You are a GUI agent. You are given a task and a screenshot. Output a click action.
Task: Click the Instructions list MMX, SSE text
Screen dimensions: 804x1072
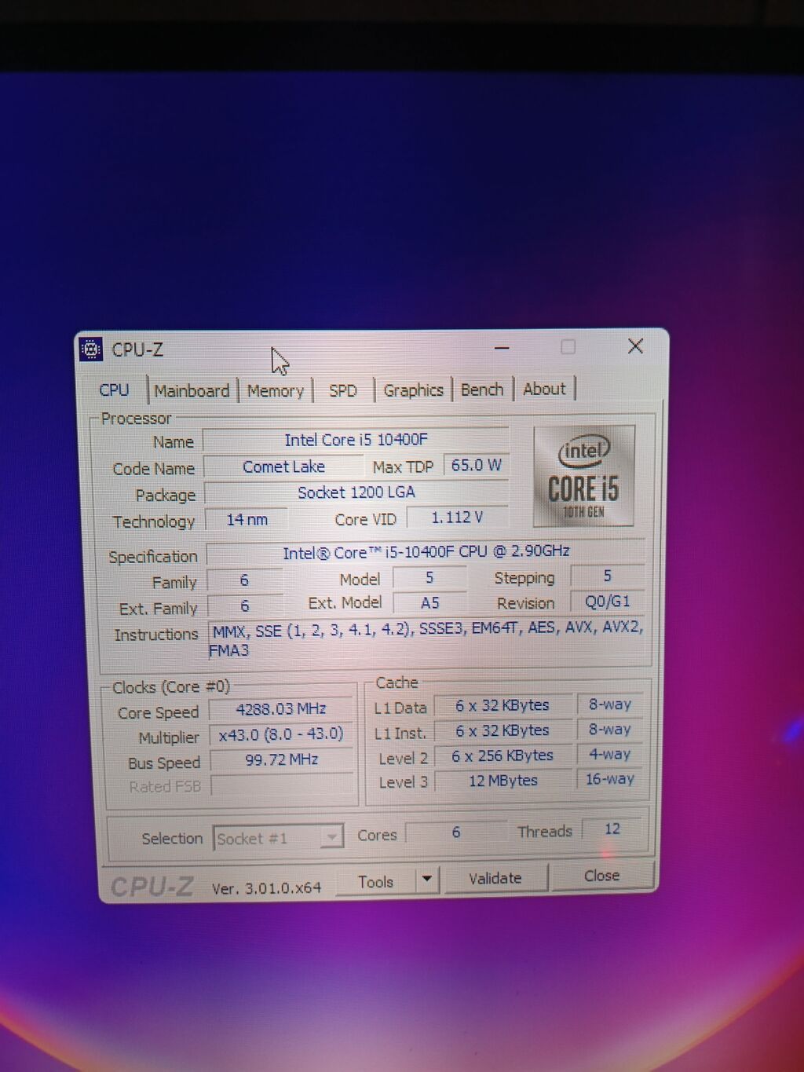[427, 638]
